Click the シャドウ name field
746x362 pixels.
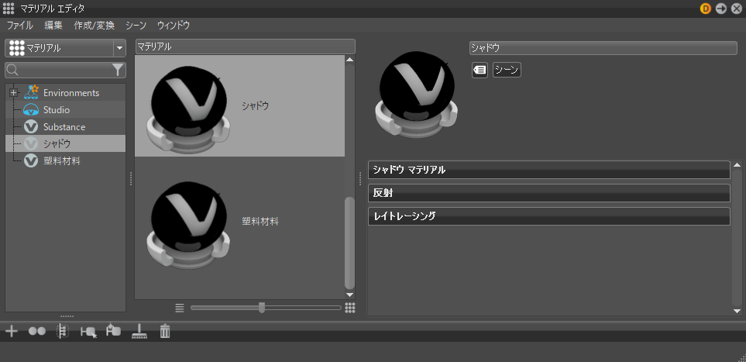coord(603,47)
